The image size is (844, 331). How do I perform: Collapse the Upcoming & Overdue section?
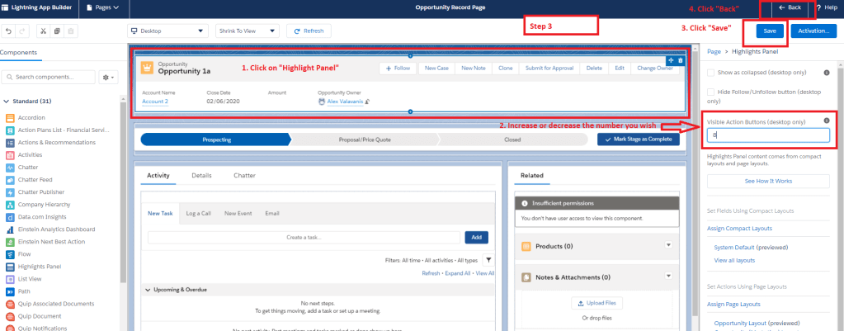click(x=148, y=290)
